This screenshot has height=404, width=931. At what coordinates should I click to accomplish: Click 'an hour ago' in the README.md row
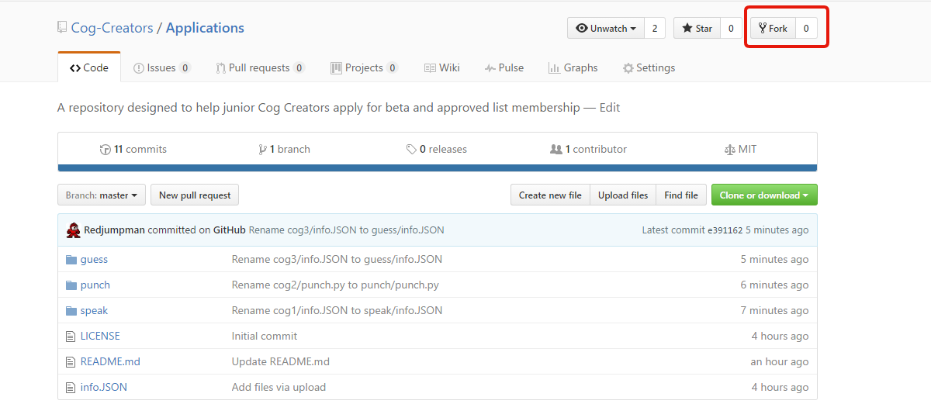[780, 361]
